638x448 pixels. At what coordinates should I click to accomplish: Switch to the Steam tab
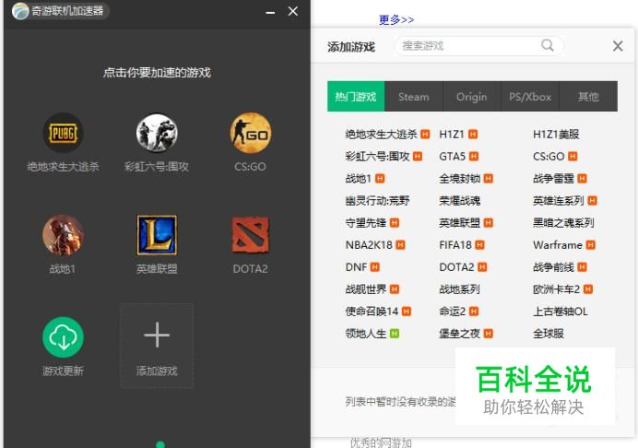point(414,97)
